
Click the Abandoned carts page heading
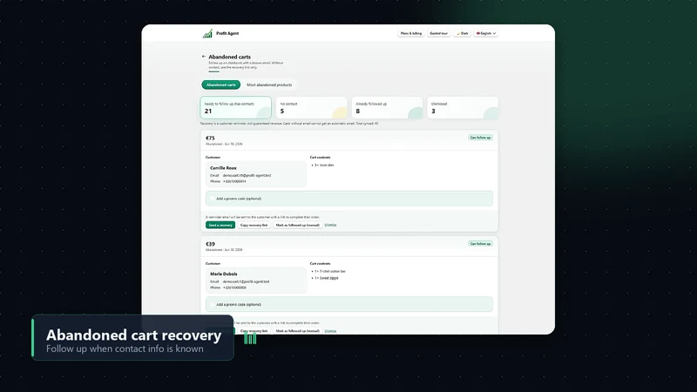point(229,57)
